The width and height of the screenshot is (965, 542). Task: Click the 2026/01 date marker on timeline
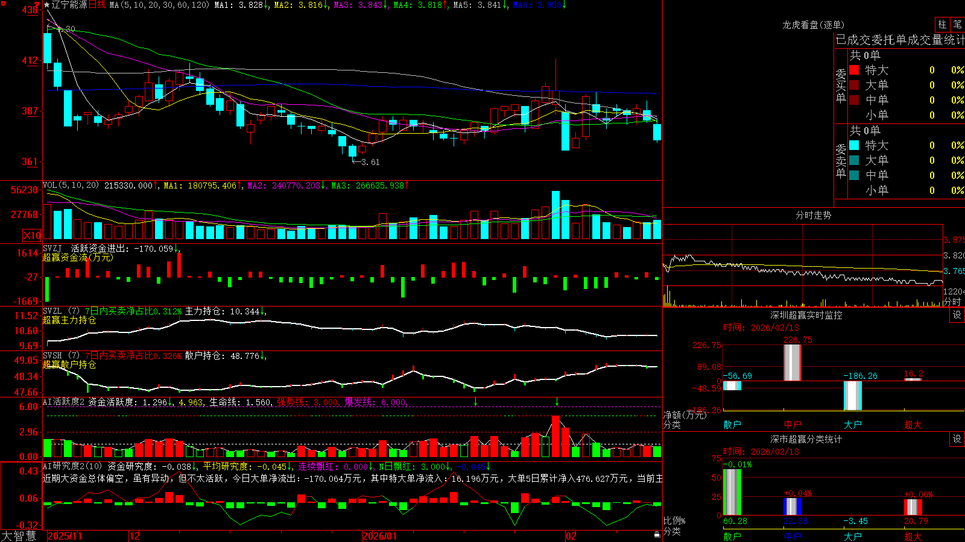point(380,536)
